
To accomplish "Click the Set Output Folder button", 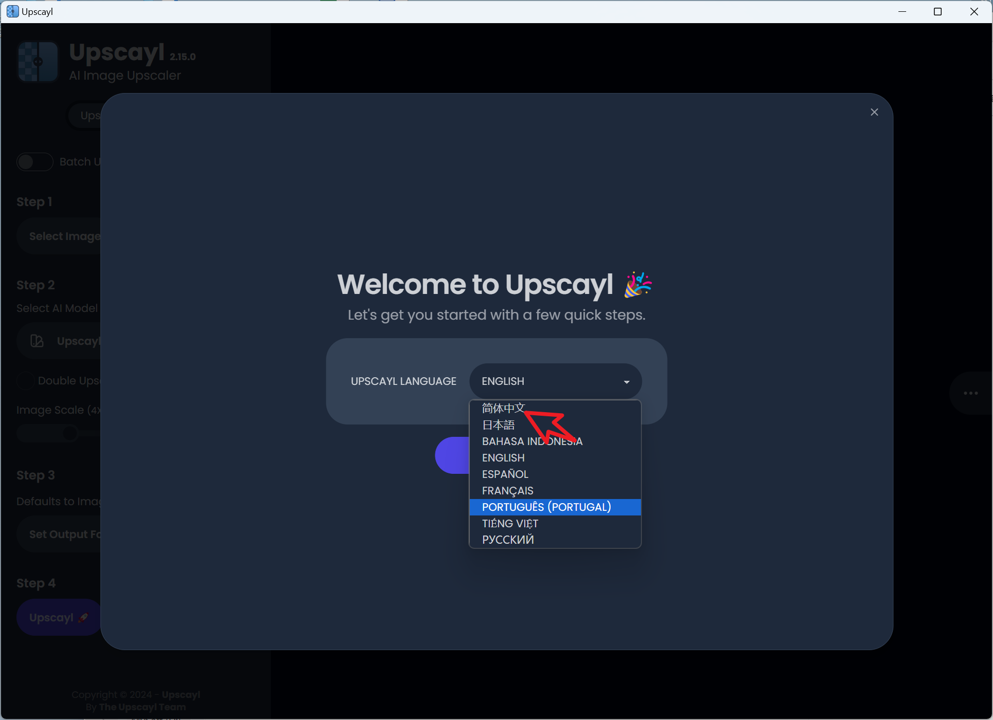I will point(59,534).
